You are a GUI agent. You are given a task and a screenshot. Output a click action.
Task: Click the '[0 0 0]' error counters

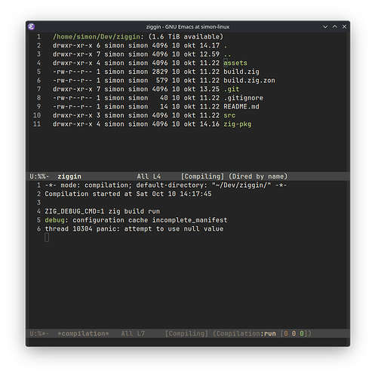(x=294, y=333)
